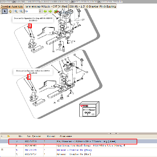Open the DIA Kit Drawbar Pin & Bushing tab

click(93, 6)
